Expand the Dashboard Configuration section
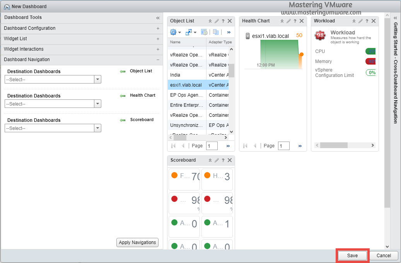 tap(158, 28)
